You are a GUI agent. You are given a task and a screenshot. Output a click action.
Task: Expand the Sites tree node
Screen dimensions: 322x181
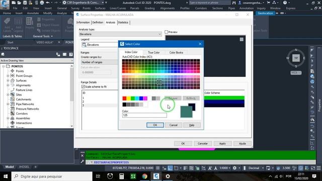(x=8, y=95)
